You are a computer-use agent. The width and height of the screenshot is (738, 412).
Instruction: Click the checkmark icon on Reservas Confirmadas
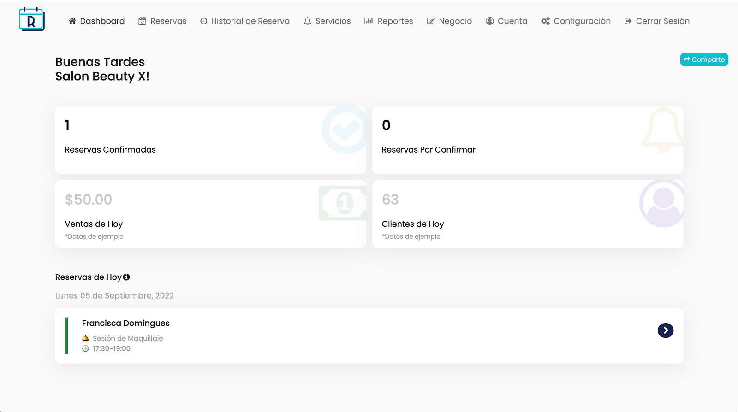(345, 129)
